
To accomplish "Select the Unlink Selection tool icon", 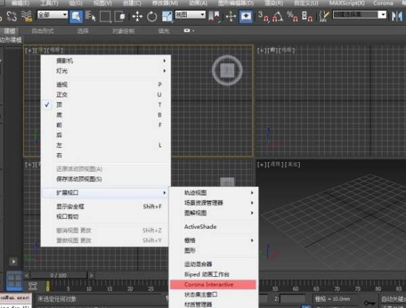I will tap(12, 16).
